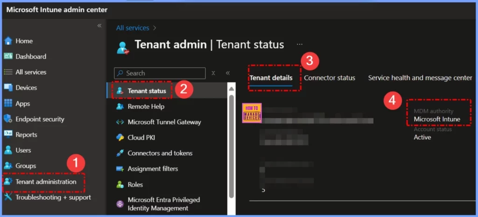Open the Roles blade

(x=135, y=184)
